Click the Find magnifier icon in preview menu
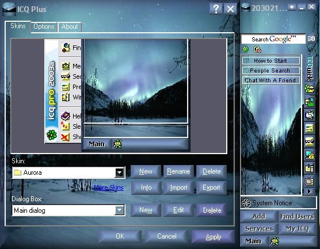Screen dimensions: 320x249 tap(66, 48)
